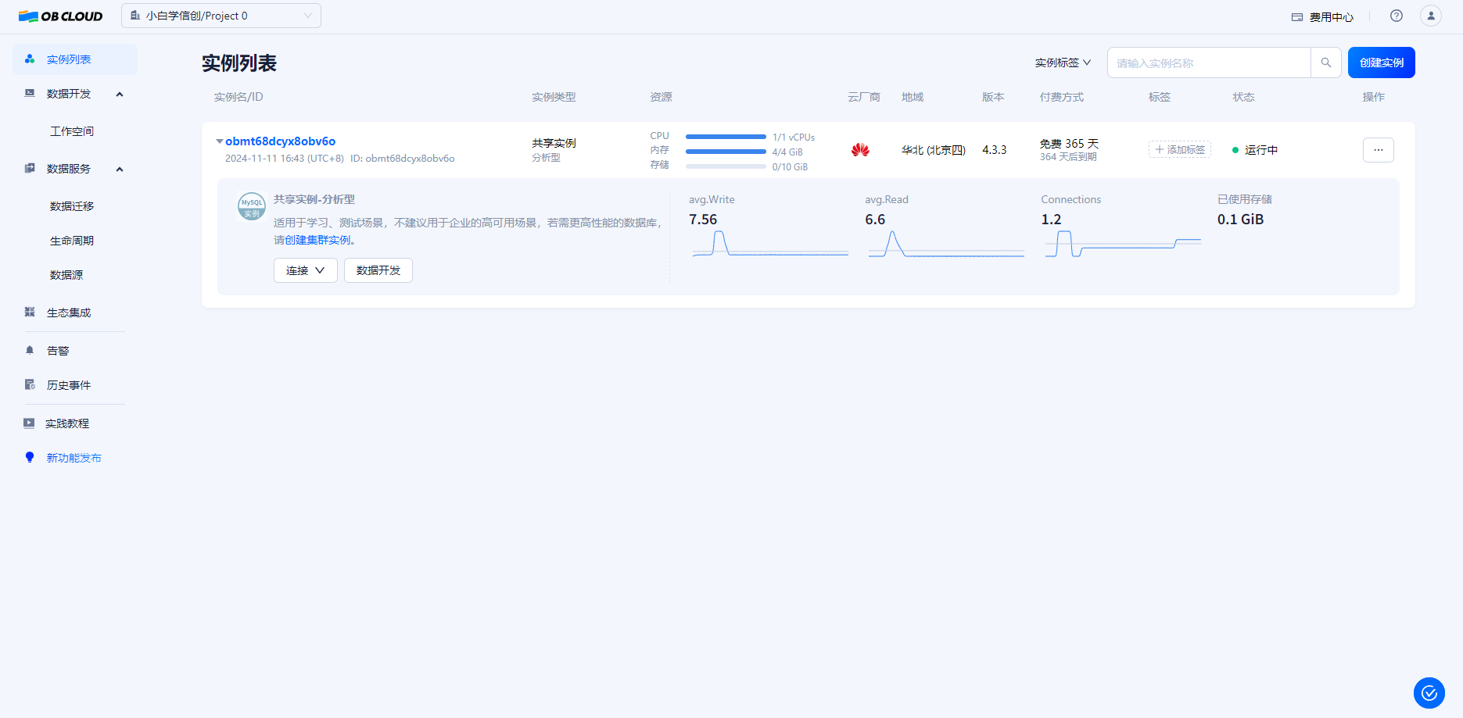Open the instance row more actions menu

(x=1379, y=150)
